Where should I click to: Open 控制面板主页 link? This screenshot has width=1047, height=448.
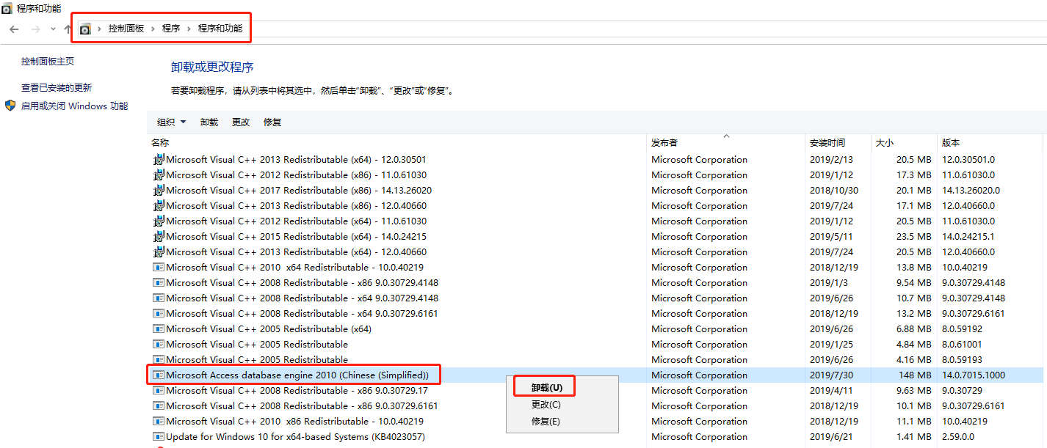[48, 62]
